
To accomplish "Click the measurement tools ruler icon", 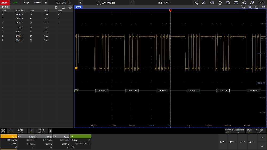I will click(x=3, y=131).
